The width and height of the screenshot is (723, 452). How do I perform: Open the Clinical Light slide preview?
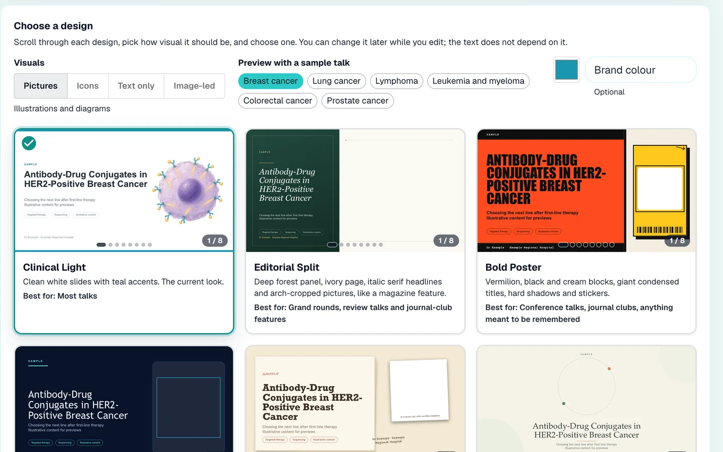[x=124, y=191]
